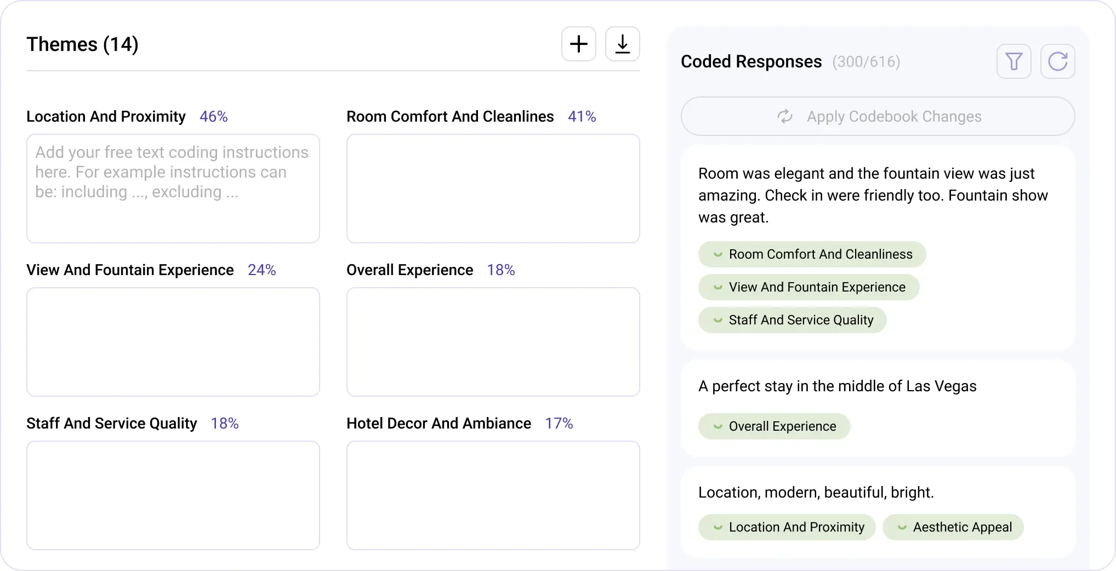Viewport: 1116px width, 571px height.
Task: Click the download themes icon
Action: pyautogui.click(x=622, y=44)
